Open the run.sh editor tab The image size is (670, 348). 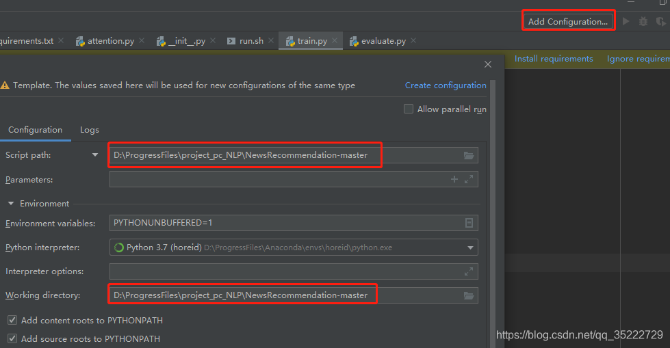tap(251, 41)
